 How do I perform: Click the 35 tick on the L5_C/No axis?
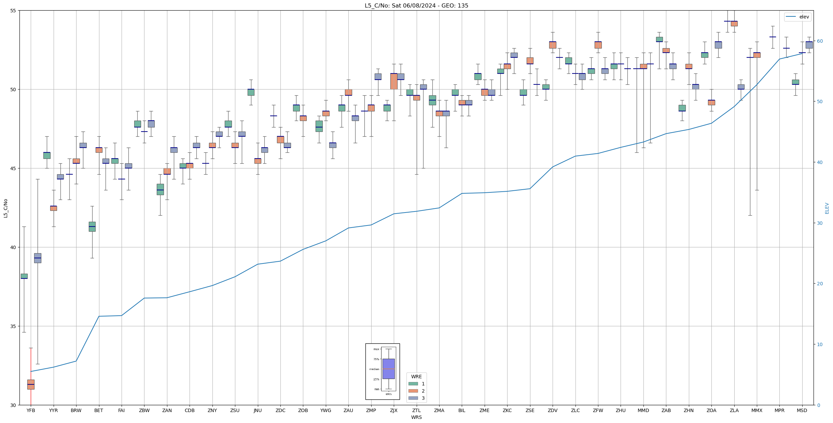click(x=13, y=326)
